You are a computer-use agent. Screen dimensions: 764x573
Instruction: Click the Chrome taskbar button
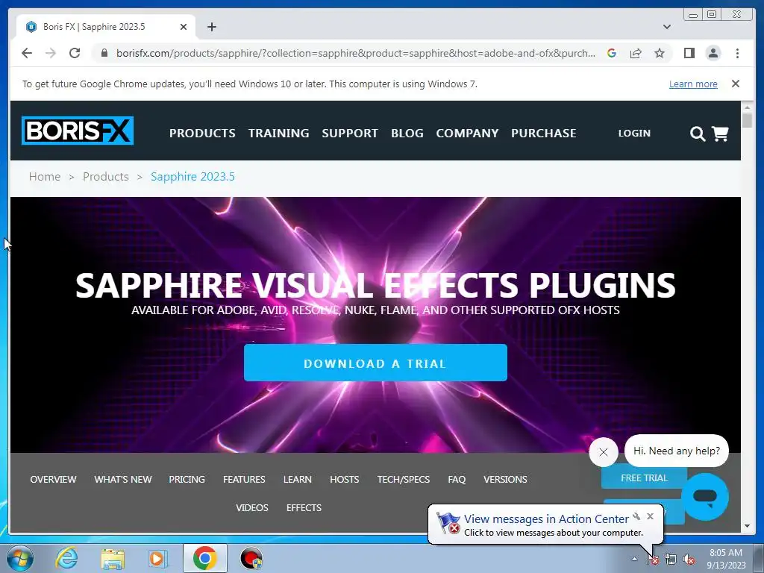click(x=204, y=558)
